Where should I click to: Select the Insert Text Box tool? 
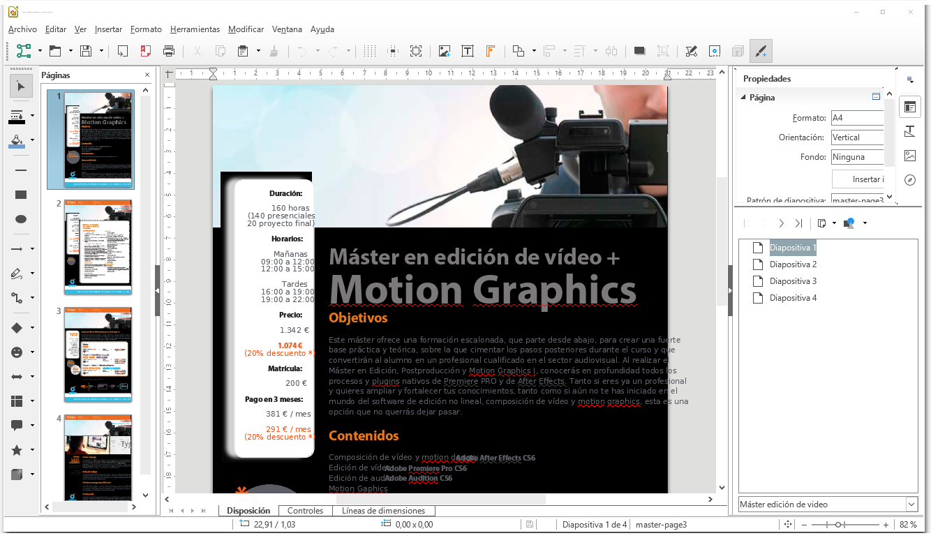coord(468,51)
